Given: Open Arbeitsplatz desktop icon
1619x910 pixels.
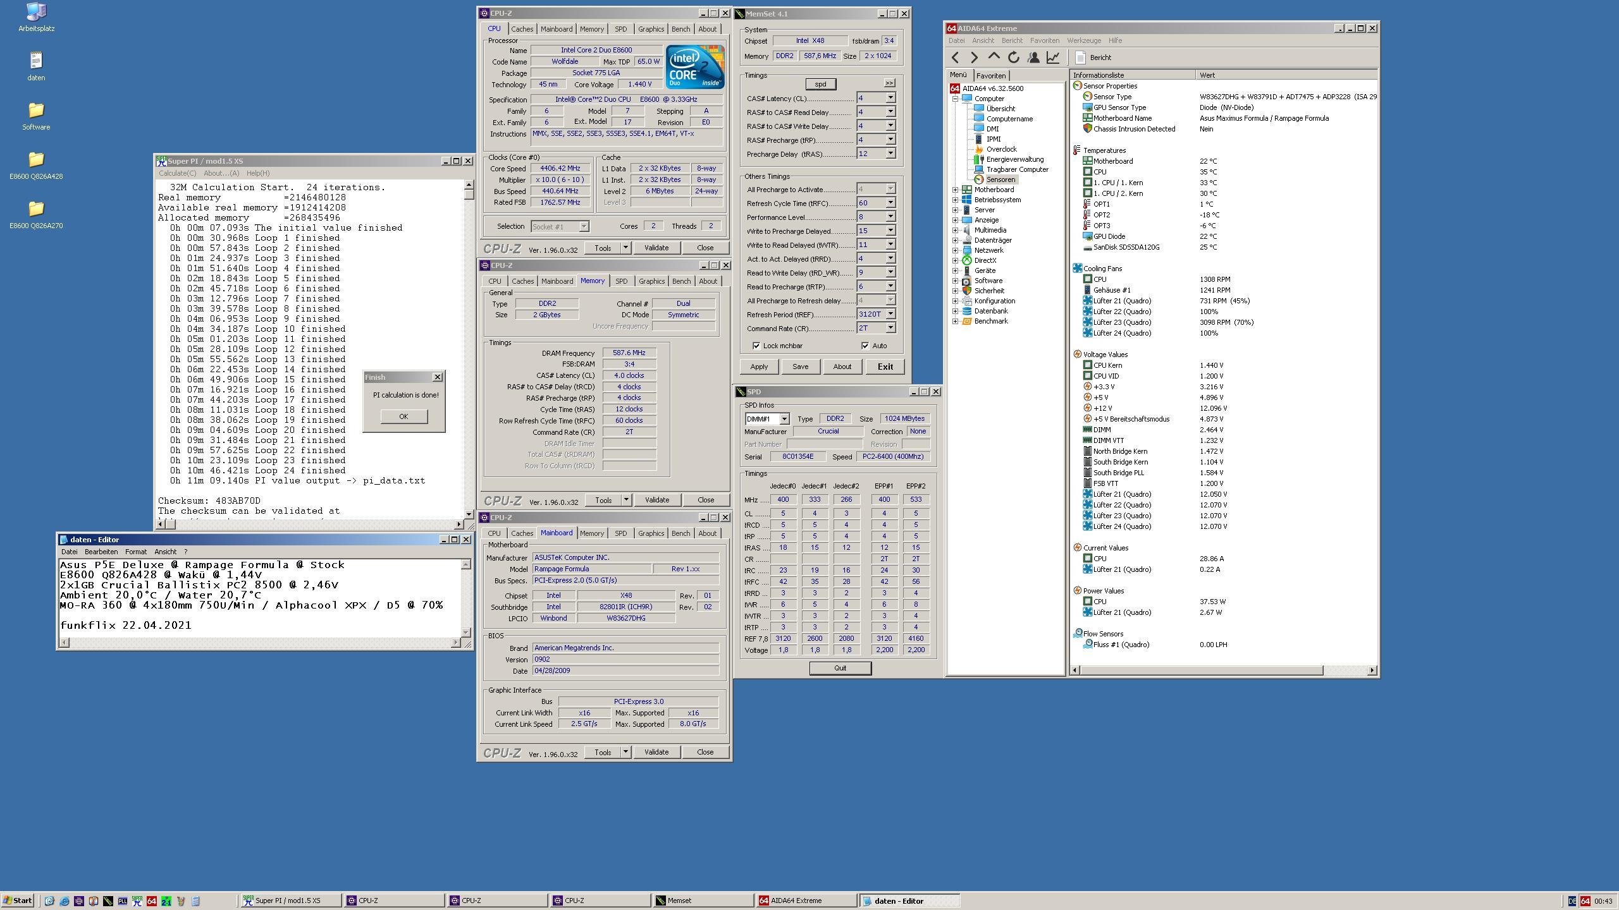Looking at the screenshot, I should point(36,17).
